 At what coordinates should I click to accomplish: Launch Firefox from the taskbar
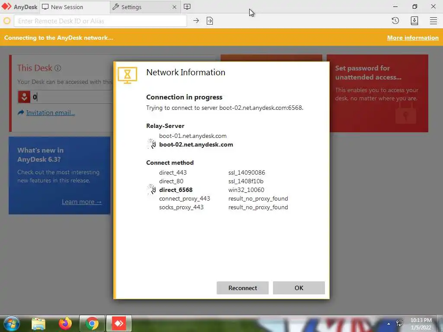[65, 324]
